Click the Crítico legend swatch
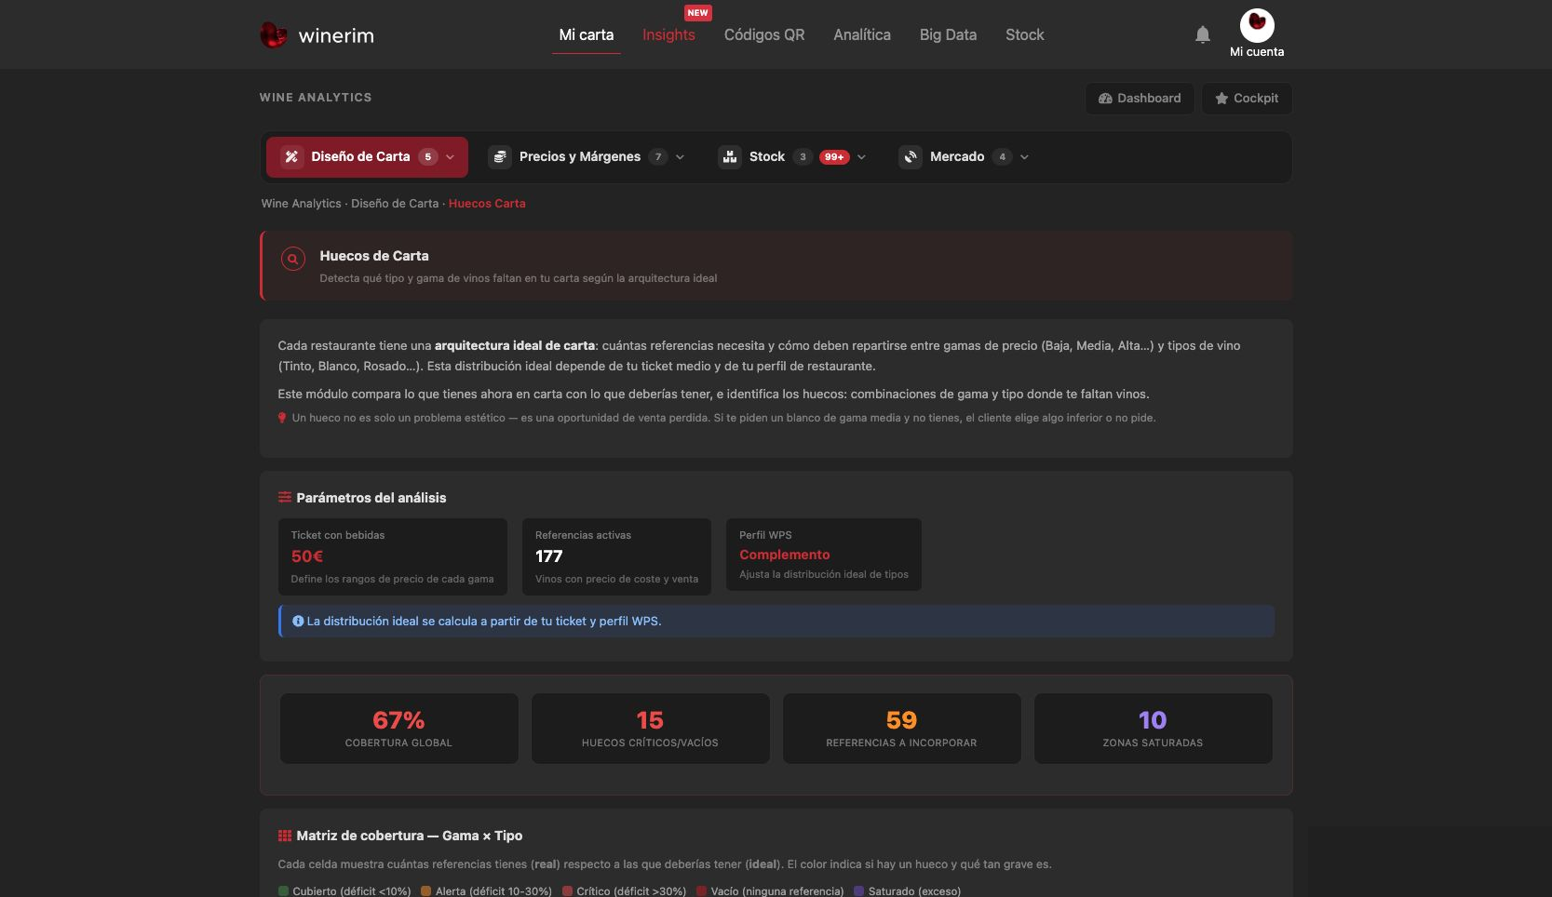This screenshot has height=897, width=1552. pyautogui.click(x=568, y=891)
